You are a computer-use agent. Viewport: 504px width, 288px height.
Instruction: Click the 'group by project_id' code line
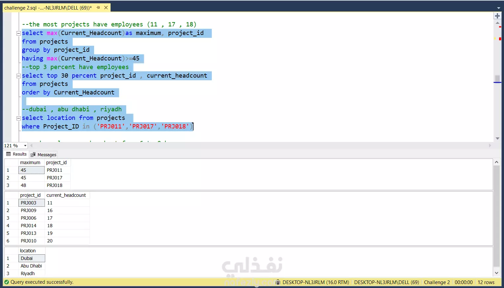click(x=56, y=50)
